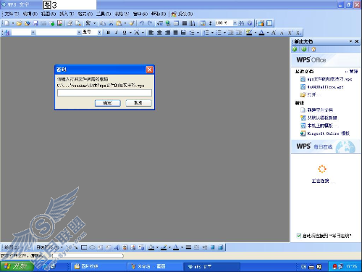The image size is (362, 272).
Task: Click the Fill Color swatch in drawing toolbar
Action: click(x=151, y=247)
